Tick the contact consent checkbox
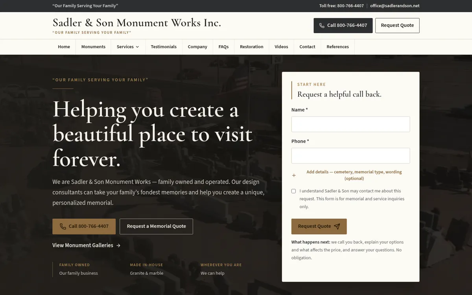The height and width of the screenshot is (295, 472). coord(293,191)
